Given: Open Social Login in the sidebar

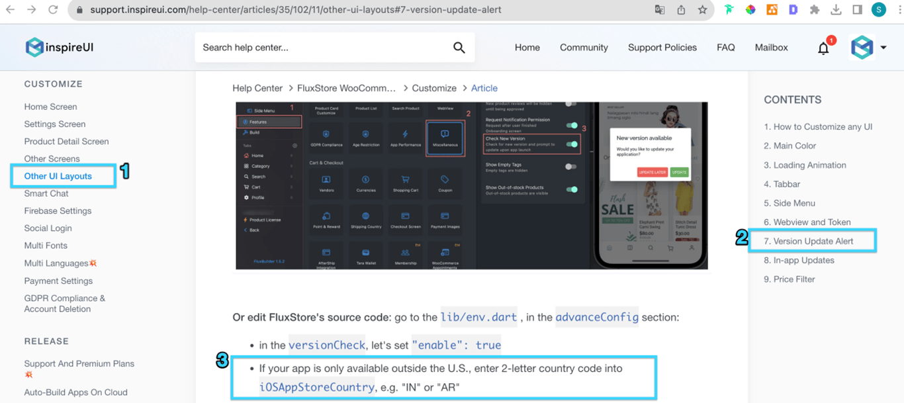Looking at the screenshot, I should (x=48, y=228).
